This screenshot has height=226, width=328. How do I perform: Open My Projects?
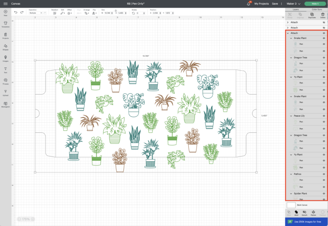[x=261, y=3]
